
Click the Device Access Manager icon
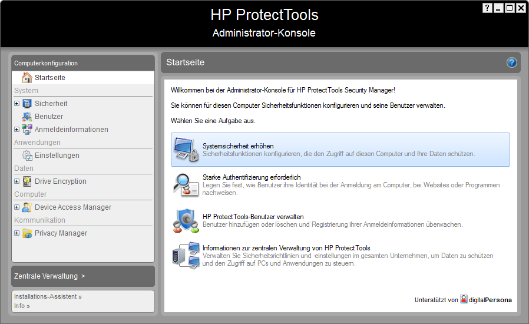click(27, 207)
